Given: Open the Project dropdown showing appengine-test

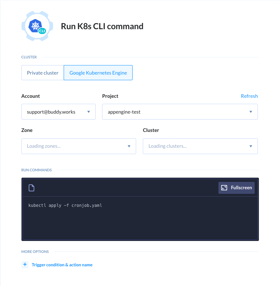Looking at the screenshot, I should point(180,112).
